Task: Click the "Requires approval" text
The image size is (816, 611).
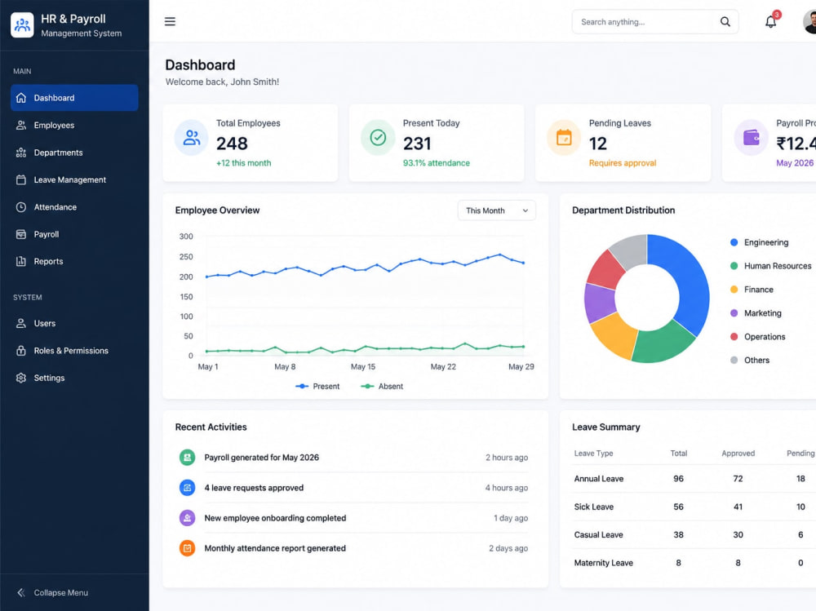Action: coord(623,163)
